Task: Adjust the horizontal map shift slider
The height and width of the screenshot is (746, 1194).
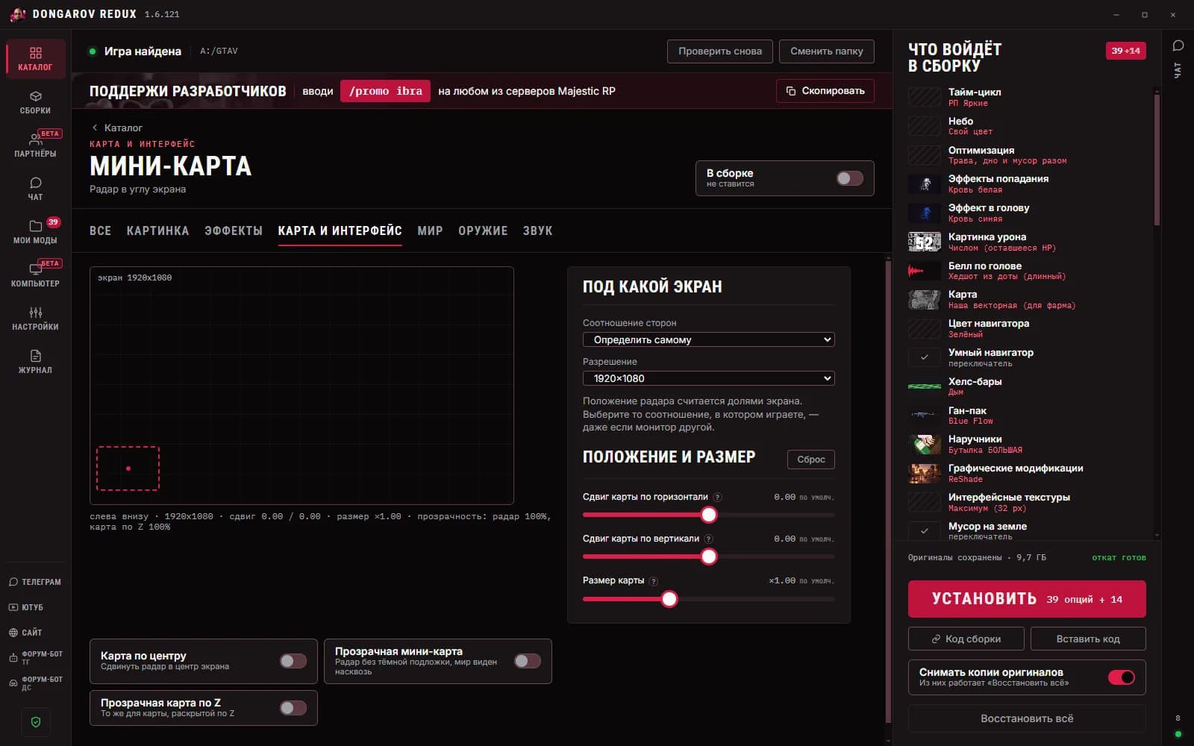Action: [709, 515]
